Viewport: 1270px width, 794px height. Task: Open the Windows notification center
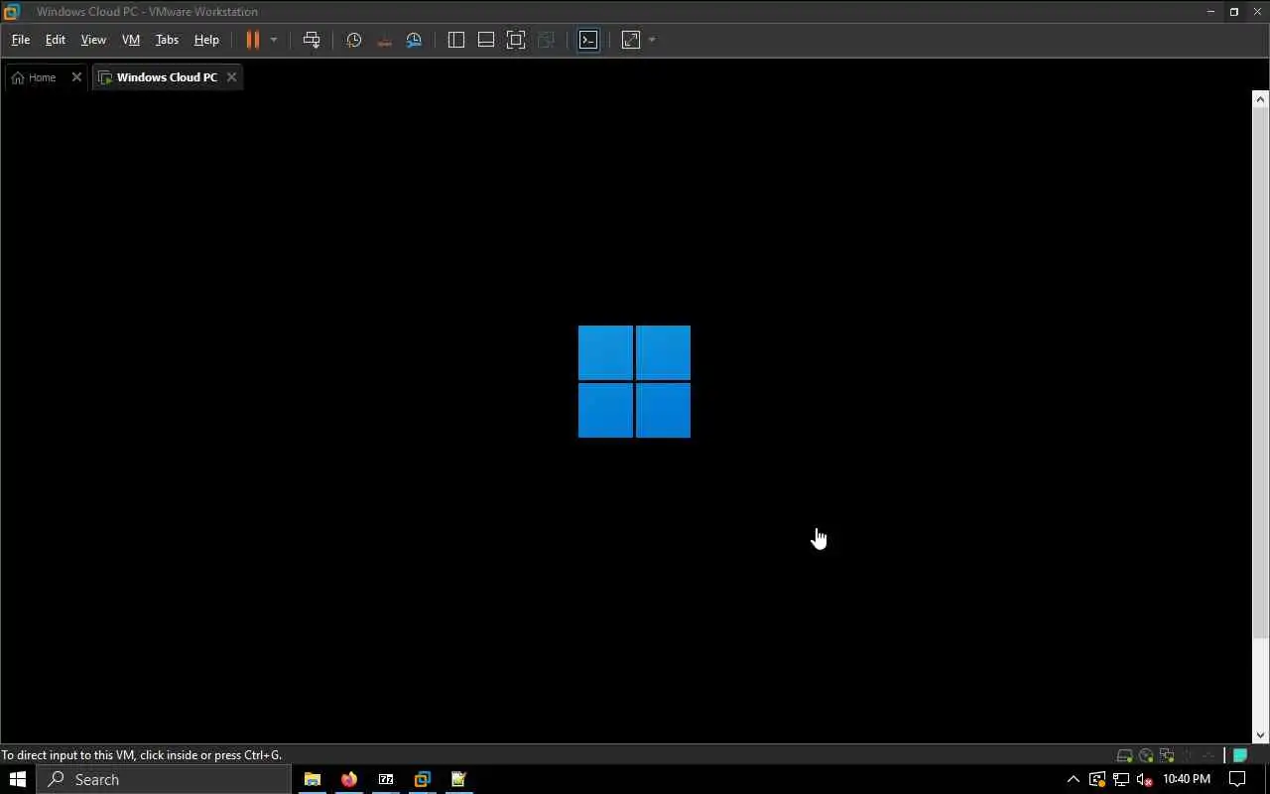click(x=1237, y=779)
